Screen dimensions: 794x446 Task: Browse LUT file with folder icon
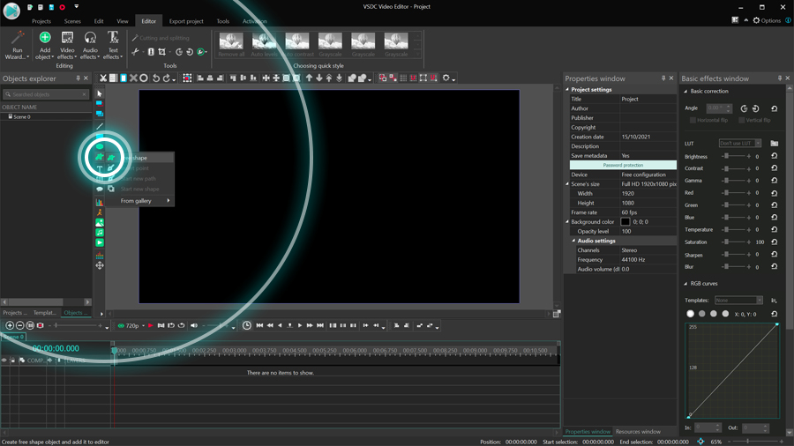tap(775, 144)
